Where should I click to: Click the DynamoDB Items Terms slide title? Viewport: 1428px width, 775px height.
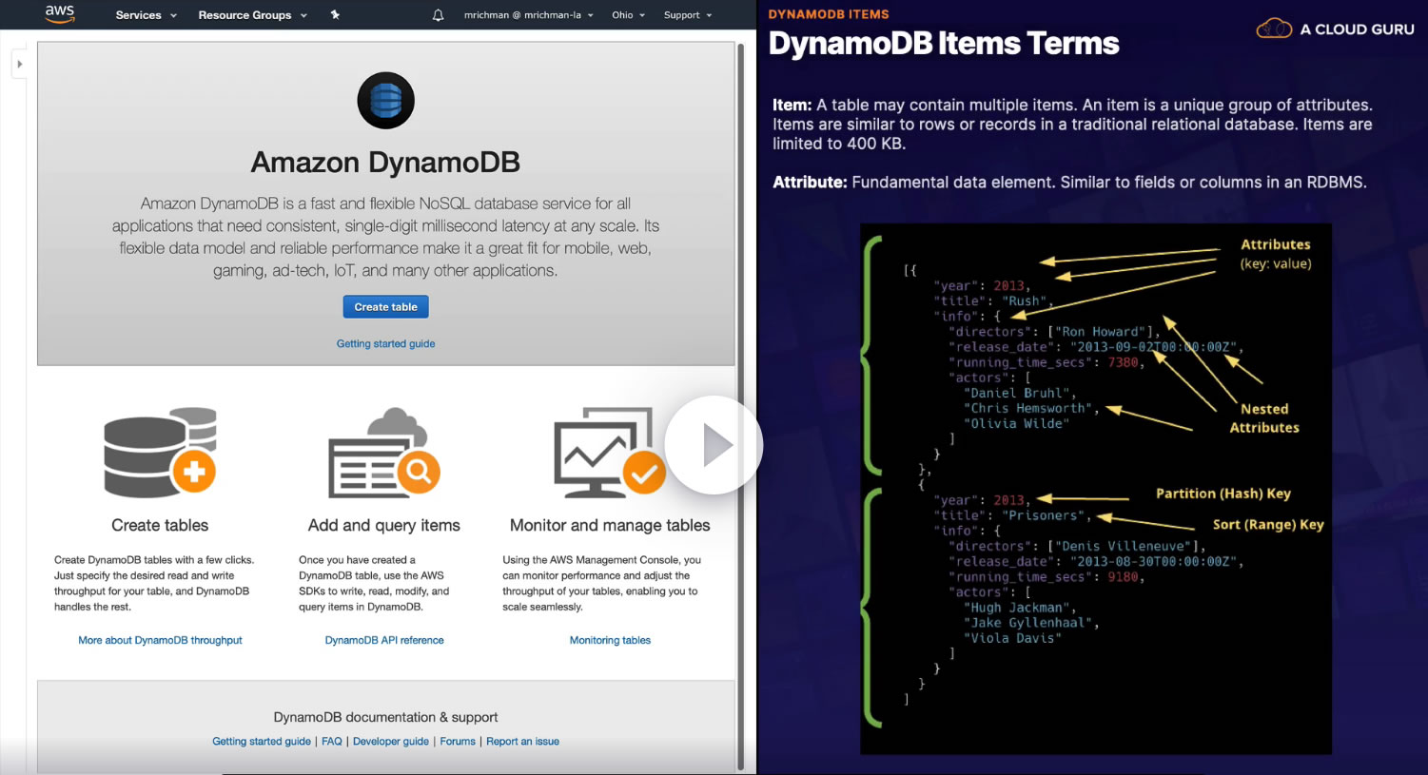944,44
